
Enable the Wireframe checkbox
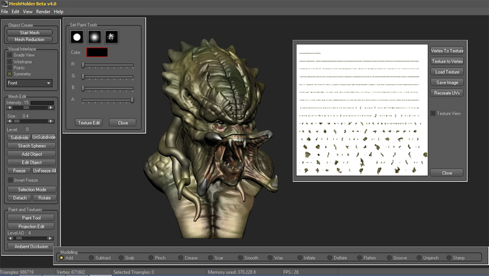coord(10,62)
